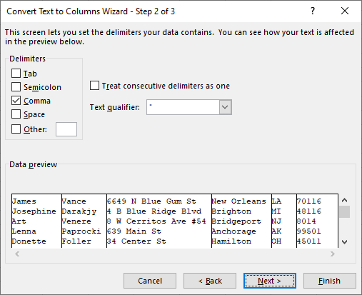
Task: Click the preview horizontal scroll left arrow
Action: point(17,254)
